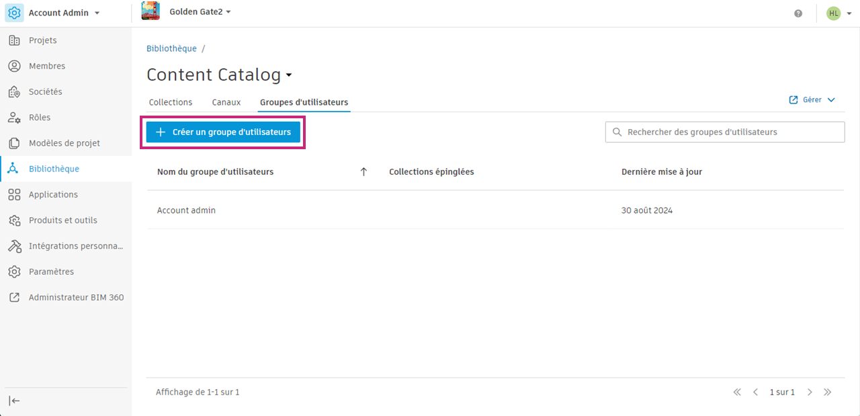Sort by group name using arrow icon
The width and height of the screenshot is (860, 416).
(363, 172)
